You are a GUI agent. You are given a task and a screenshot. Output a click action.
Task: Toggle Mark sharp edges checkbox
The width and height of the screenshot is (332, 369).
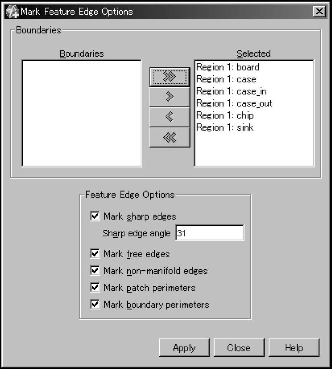click(x=95, y=216)
